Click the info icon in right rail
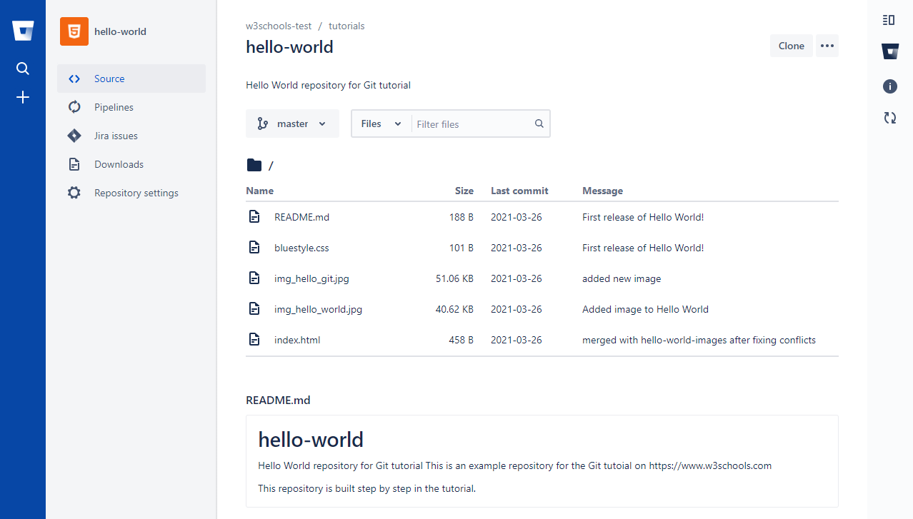Image resolution: width=913 pixels, height=519 pixels. 889,86
